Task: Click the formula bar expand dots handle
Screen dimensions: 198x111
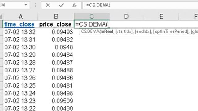Action: (x=36, y=5)
